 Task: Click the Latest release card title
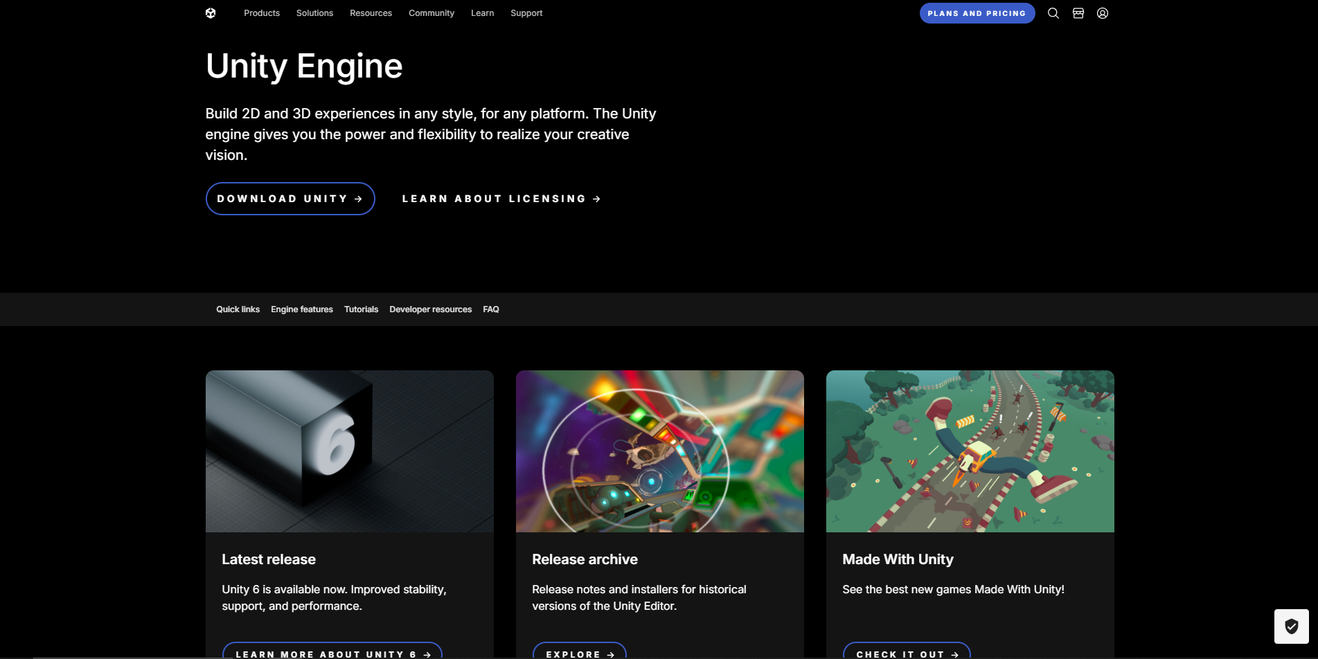click(269, 559)
